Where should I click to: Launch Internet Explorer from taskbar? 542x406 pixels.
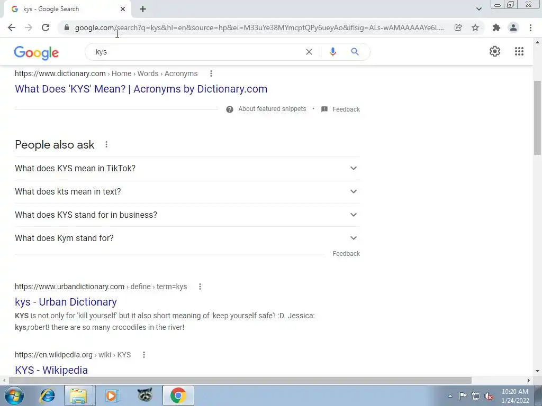[x=47, y=395]
